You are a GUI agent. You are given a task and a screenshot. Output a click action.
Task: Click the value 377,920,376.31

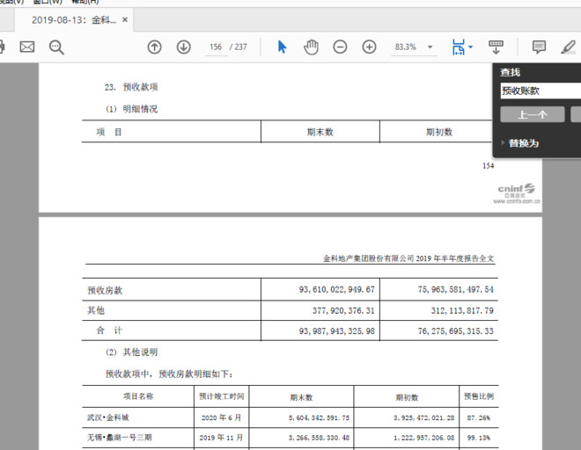(x=343, y=310)
